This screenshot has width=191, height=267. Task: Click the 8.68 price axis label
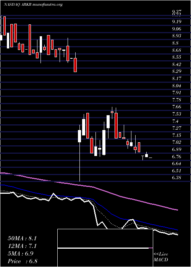pos(176,50)
